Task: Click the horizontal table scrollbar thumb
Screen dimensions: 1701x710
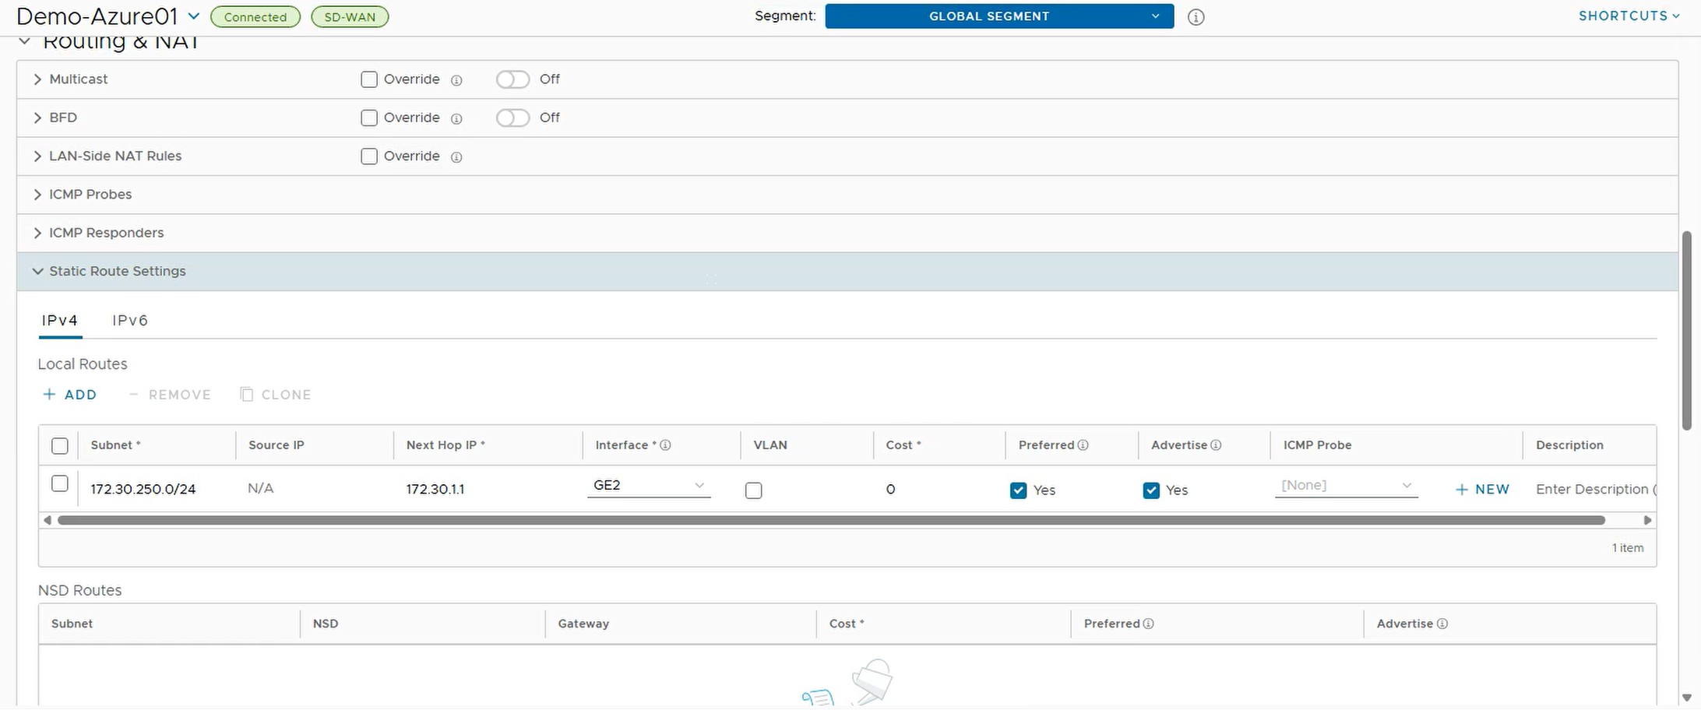Action: tap(831, 520)
